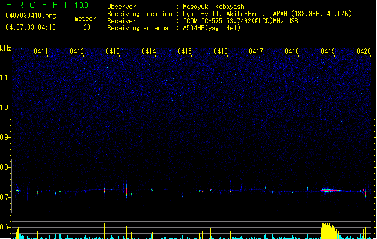Click the 0413 time marker label
Viewport: 377px width, 239px height.
(x=113, y=51)
